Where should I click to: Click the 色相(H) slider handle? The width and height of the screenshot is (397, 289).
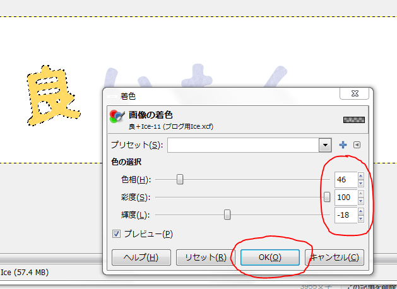(x=180, y=179)
